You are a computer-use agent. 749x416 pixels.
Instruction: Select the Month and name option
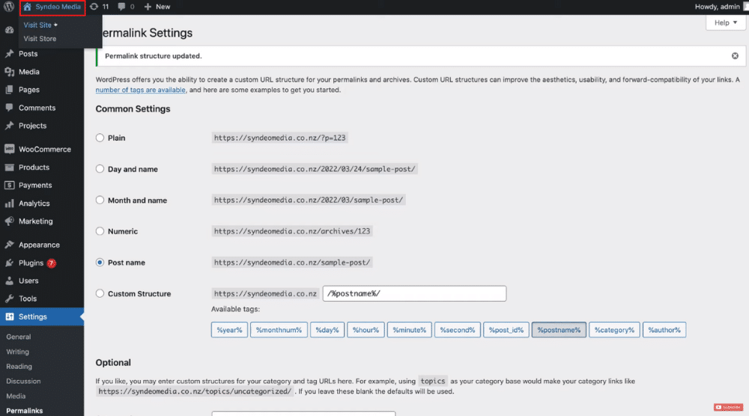point(100,200)
